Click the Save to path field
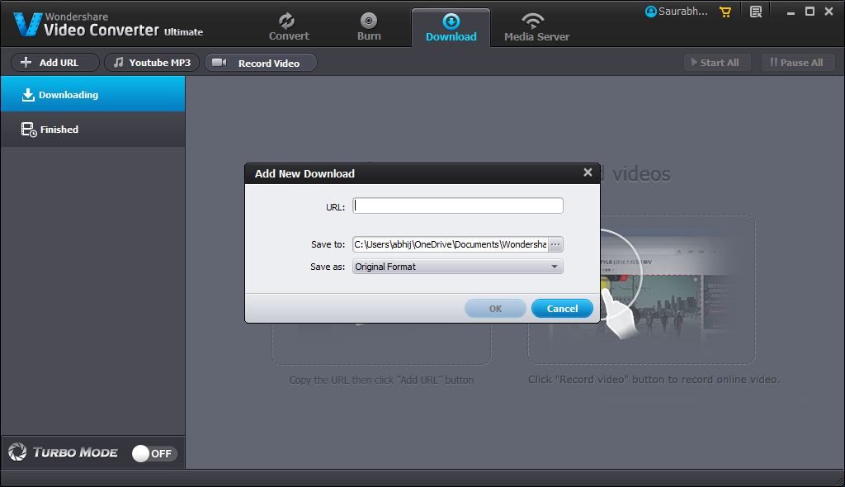The width and height of the screenshot is (845, 487). click(x=450, y=244)
